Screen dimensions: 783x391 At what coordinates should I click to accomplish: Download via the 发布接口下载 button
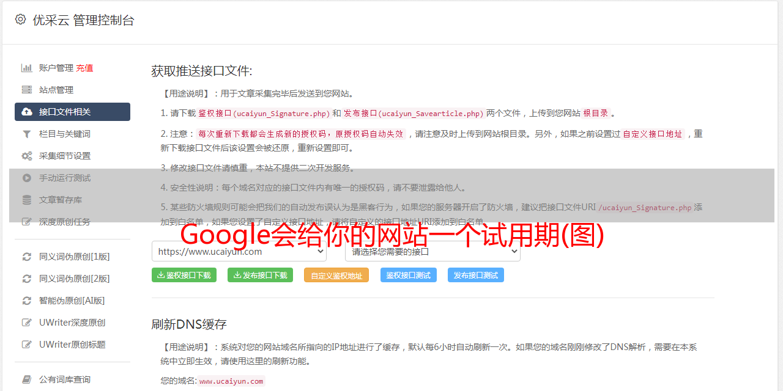pyautogui.click(x=261, y=275)
